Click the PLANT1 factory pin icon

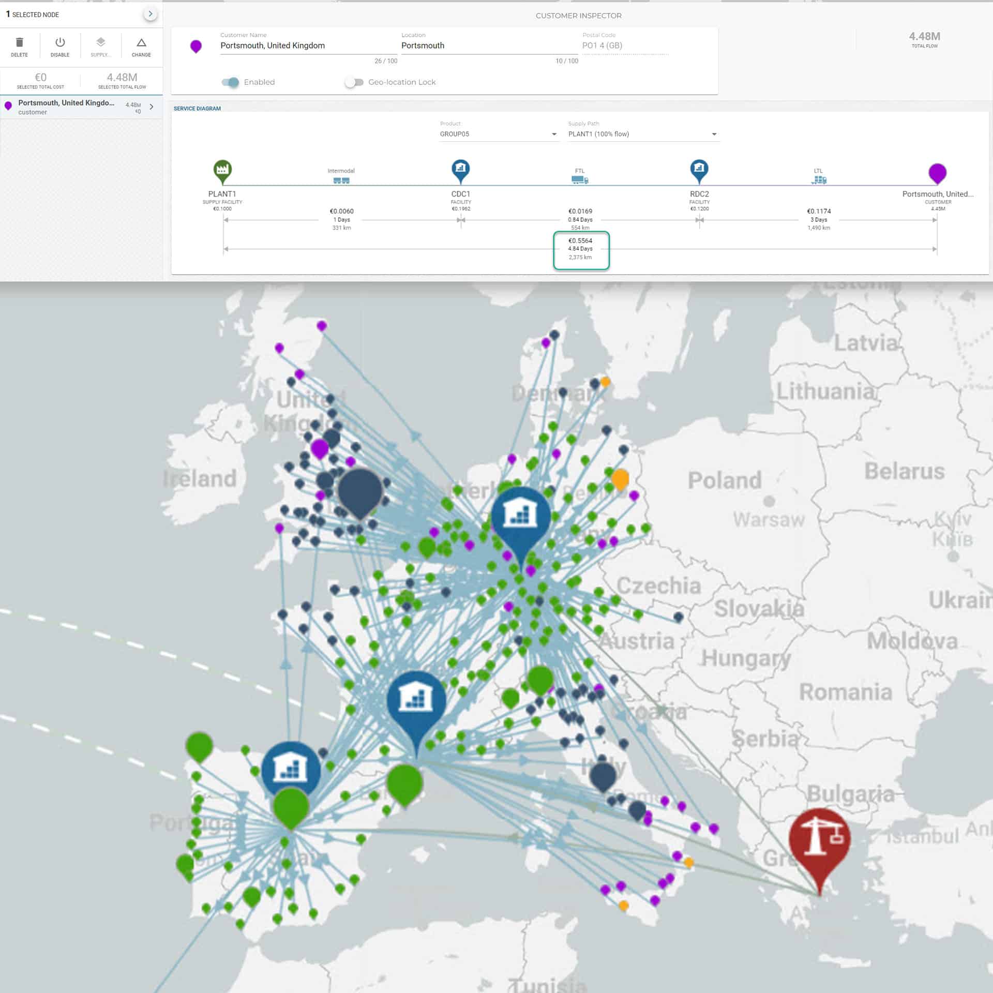pos(222,170)
